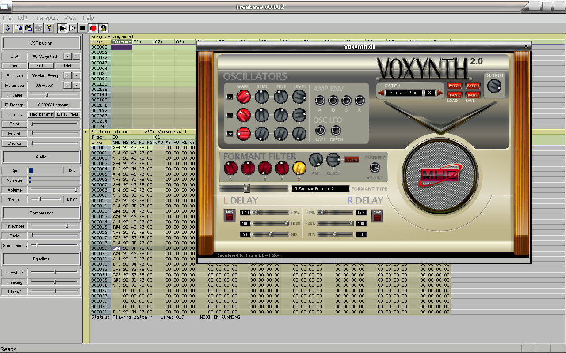Screen dimensions: 566x353
Task: Click the red SHAPE knob of oscillator 2
Action: [243, 115]
